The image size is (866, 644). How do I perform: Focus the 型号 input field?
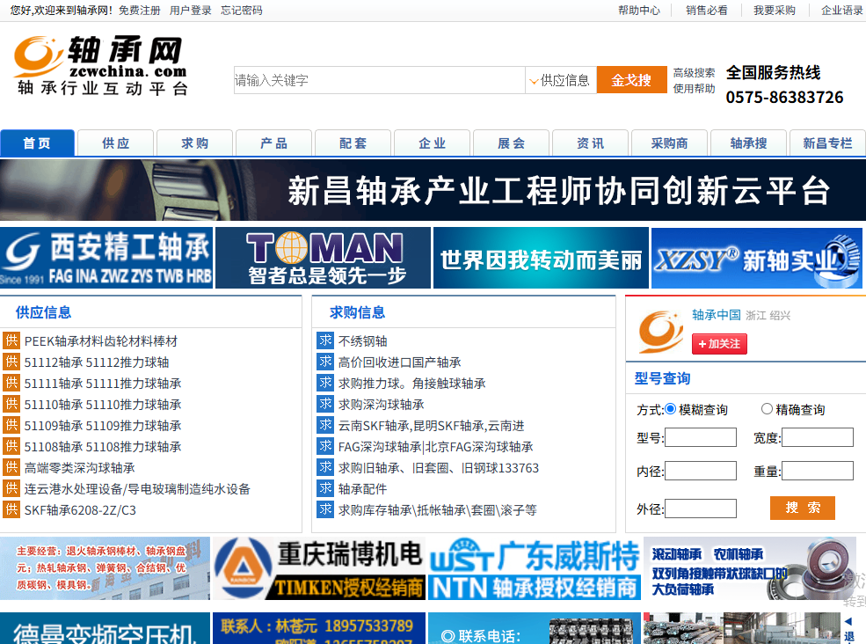[701, 437]
